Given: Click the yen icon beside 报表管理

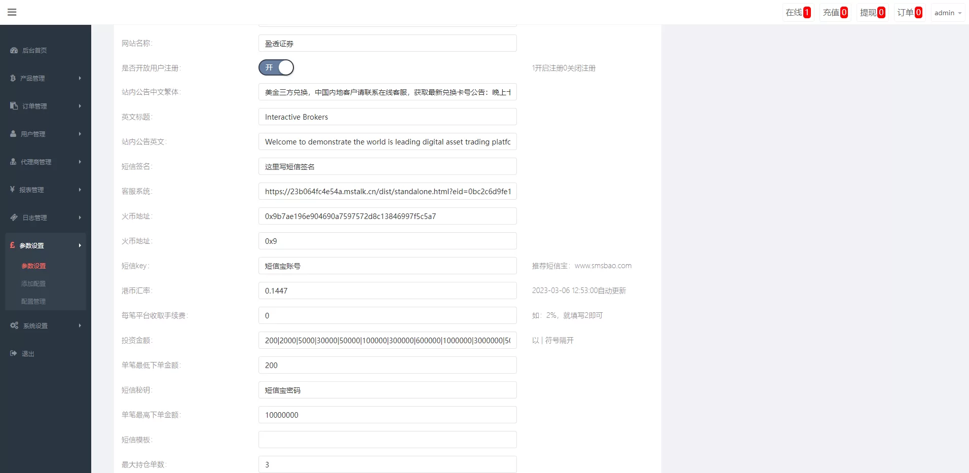Looking at the screenshot, I should click(13, 190).
